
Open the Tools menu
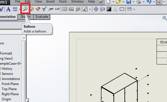(x=63, y=1)
